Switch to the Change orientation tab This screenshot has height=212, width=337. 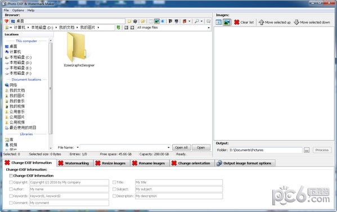coord(192,163)
